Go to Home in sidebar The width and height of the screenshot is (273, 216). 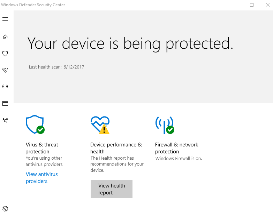(x=5, y=37)
